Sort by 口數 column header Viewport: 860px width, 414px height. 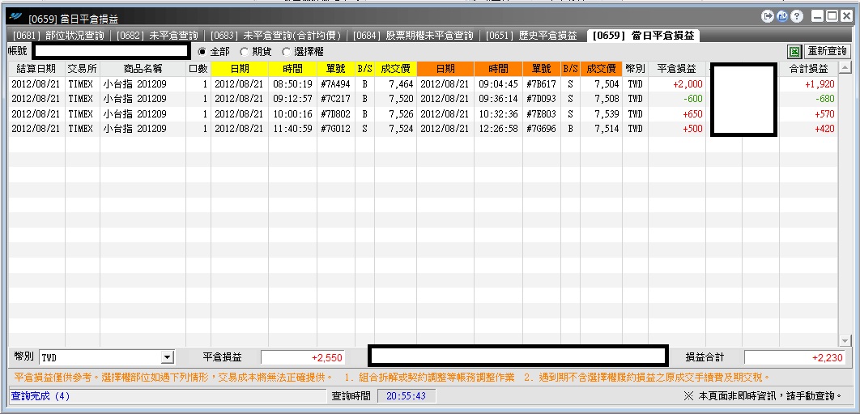pos(198,69)
